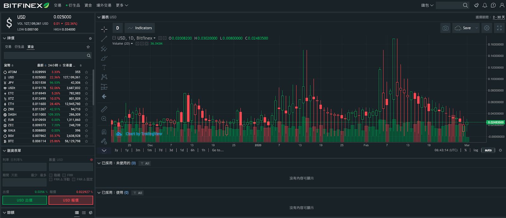Open the Indicators button
This screenshot has height=218, width=506.
coord(140,28)
